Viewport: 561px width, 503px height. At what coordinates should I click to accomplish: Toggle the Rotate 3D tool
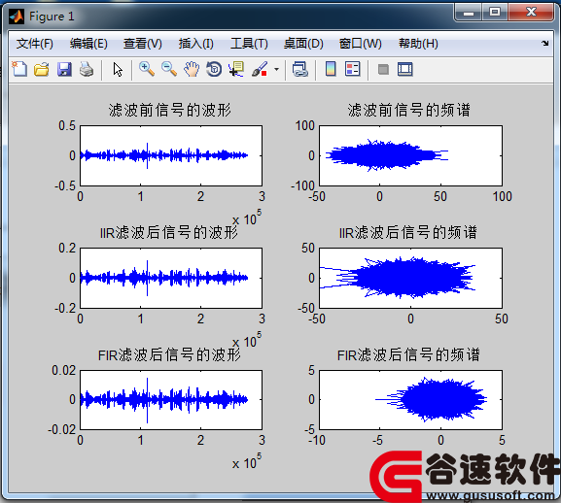tap(214, 69)
